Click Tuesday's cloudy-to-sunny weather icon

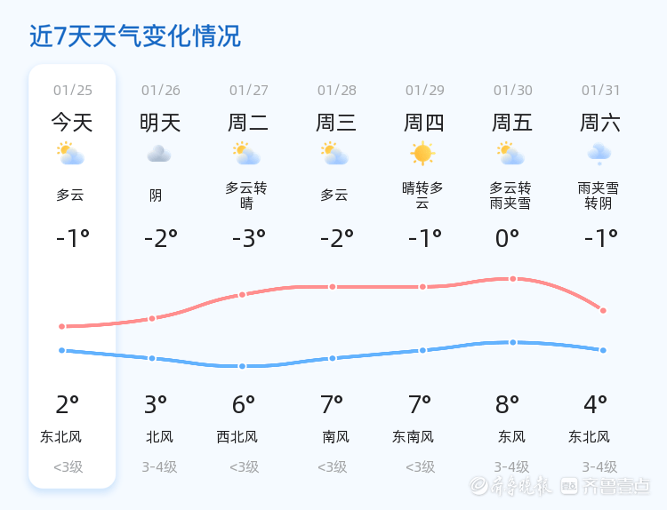246,154
